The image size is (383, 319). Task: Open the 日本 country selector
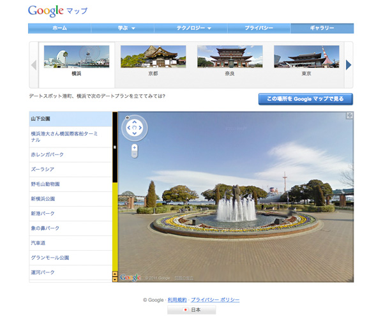[x=191, y=310]
